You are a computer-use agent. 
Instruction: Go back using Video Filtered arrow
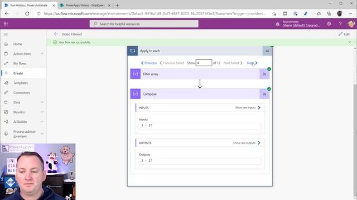coord(56,34)
